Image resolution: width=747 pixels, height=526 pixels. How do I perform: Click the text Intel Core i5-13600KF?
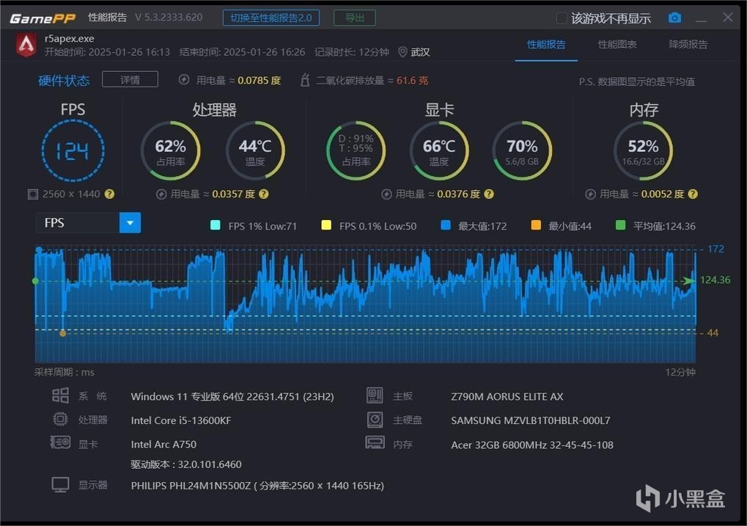[x=181, y=420]
